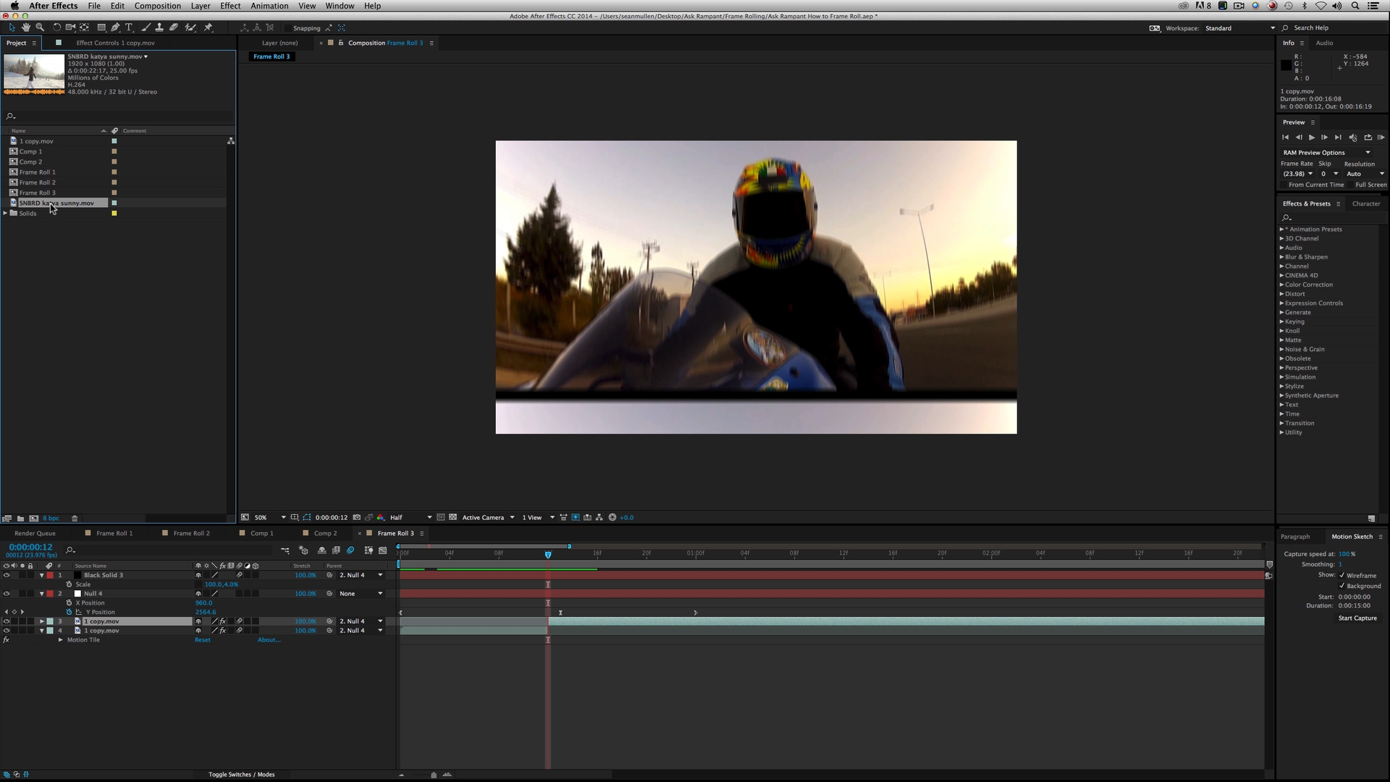Toggle Background checkbox in Motion Sketch
The image size is (1390, 782).
click(x=1342, y=586)
